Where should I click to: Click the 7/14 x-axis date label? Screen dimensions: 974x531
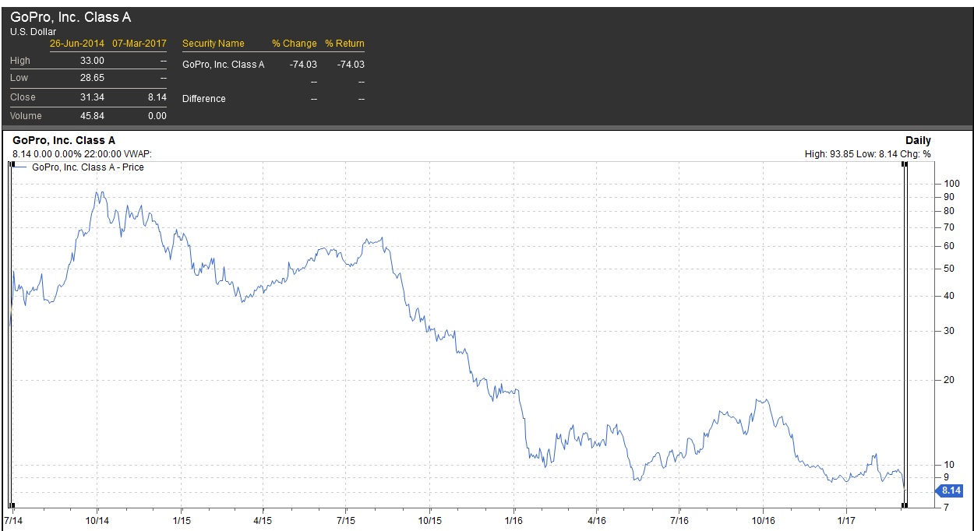[x=13, y=519]
